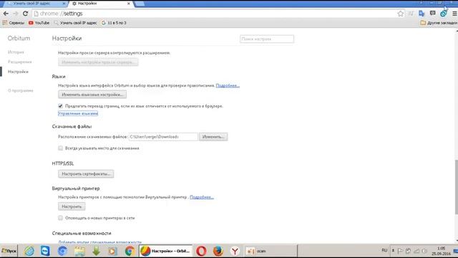Open the media player taskbar icon
The height and width of the screenshot is (258, 458).
[x=112, y=251]
